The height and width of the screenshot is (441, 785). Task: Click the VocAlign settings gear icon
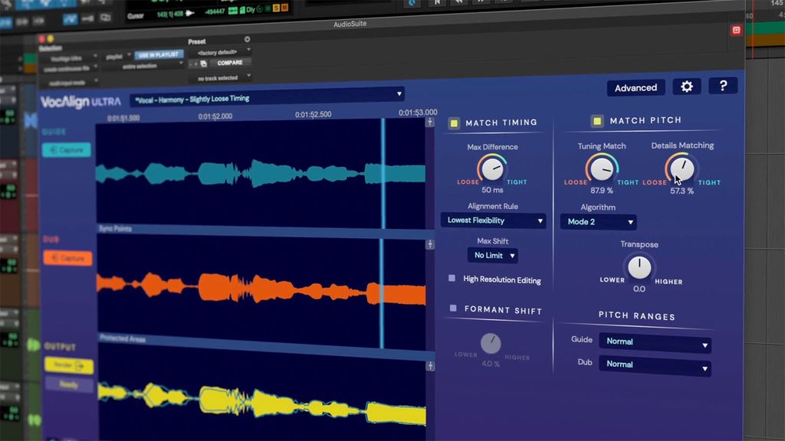686,87
